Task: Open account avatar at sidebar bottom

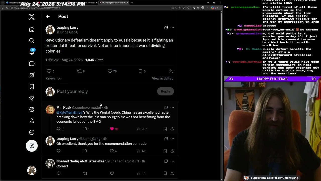Action: point(32,170)
